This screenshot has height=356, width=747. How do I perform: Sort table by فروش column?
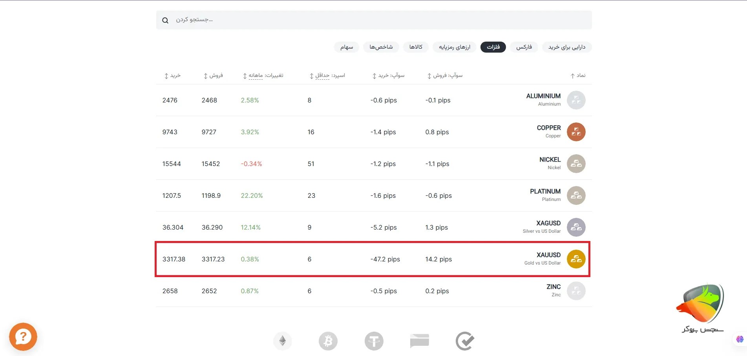point(213,75)
